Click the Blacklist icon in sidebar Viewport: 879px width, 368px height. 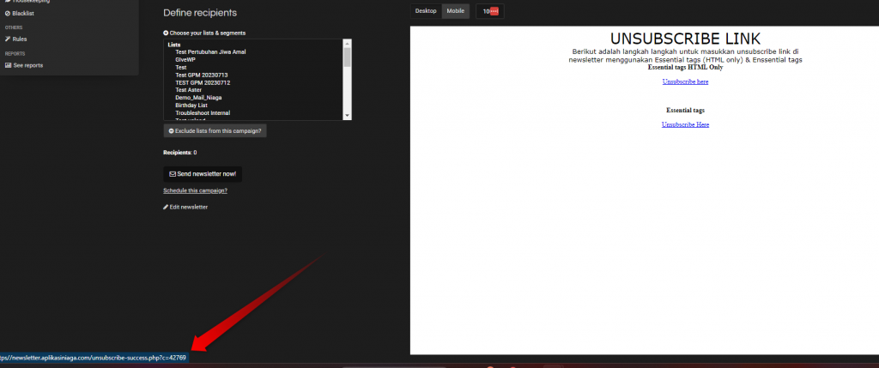click(8, 14)
